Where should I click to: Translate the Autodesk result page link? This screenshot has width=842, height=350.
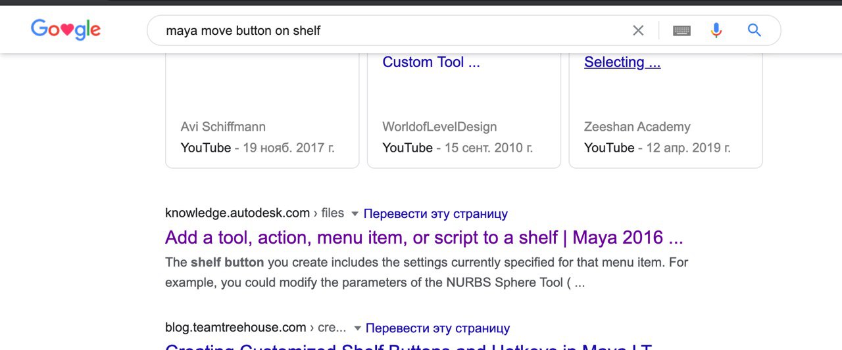coord(435,214)
